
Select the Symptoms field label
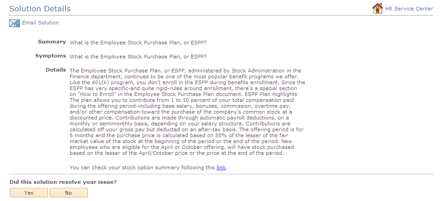click(51, 56)
